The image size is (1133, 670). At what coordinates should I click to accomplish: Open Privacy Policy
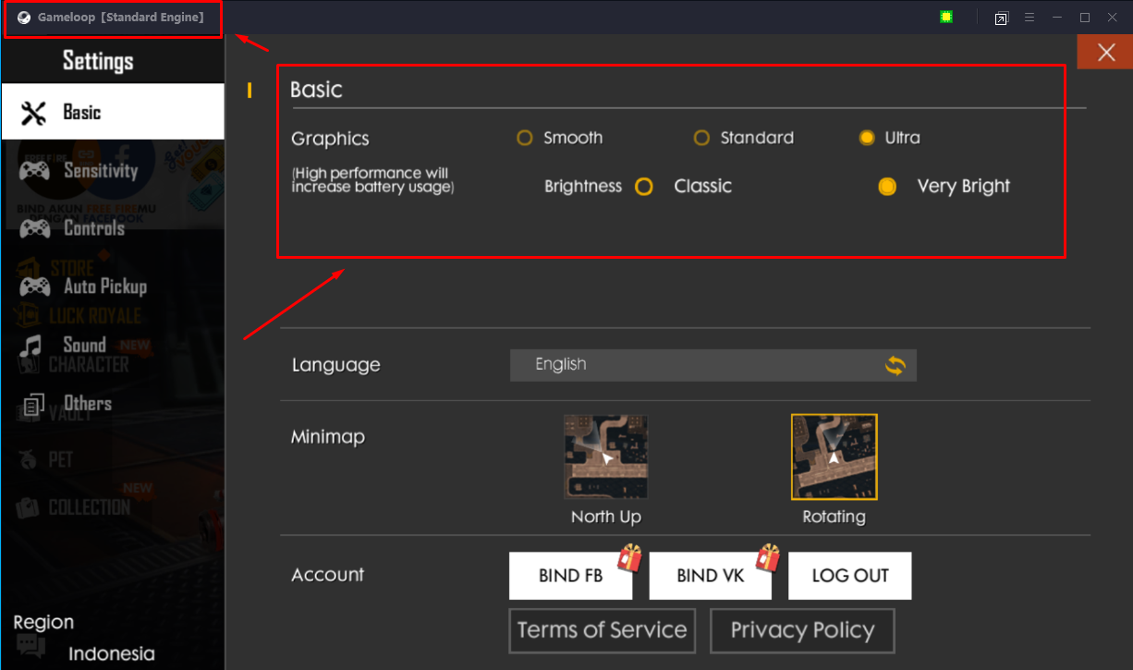(x=802, y=630)
